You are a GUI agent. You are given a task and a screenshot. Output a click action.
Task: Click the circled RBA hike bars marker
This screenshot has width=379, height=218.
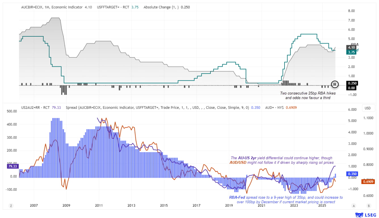[x=335, y=84]
